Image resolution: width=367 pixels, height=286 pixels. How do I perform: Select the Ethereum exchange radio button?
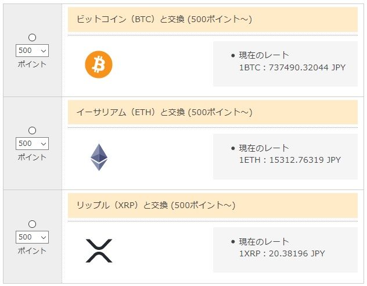click(x=32, y=131)
